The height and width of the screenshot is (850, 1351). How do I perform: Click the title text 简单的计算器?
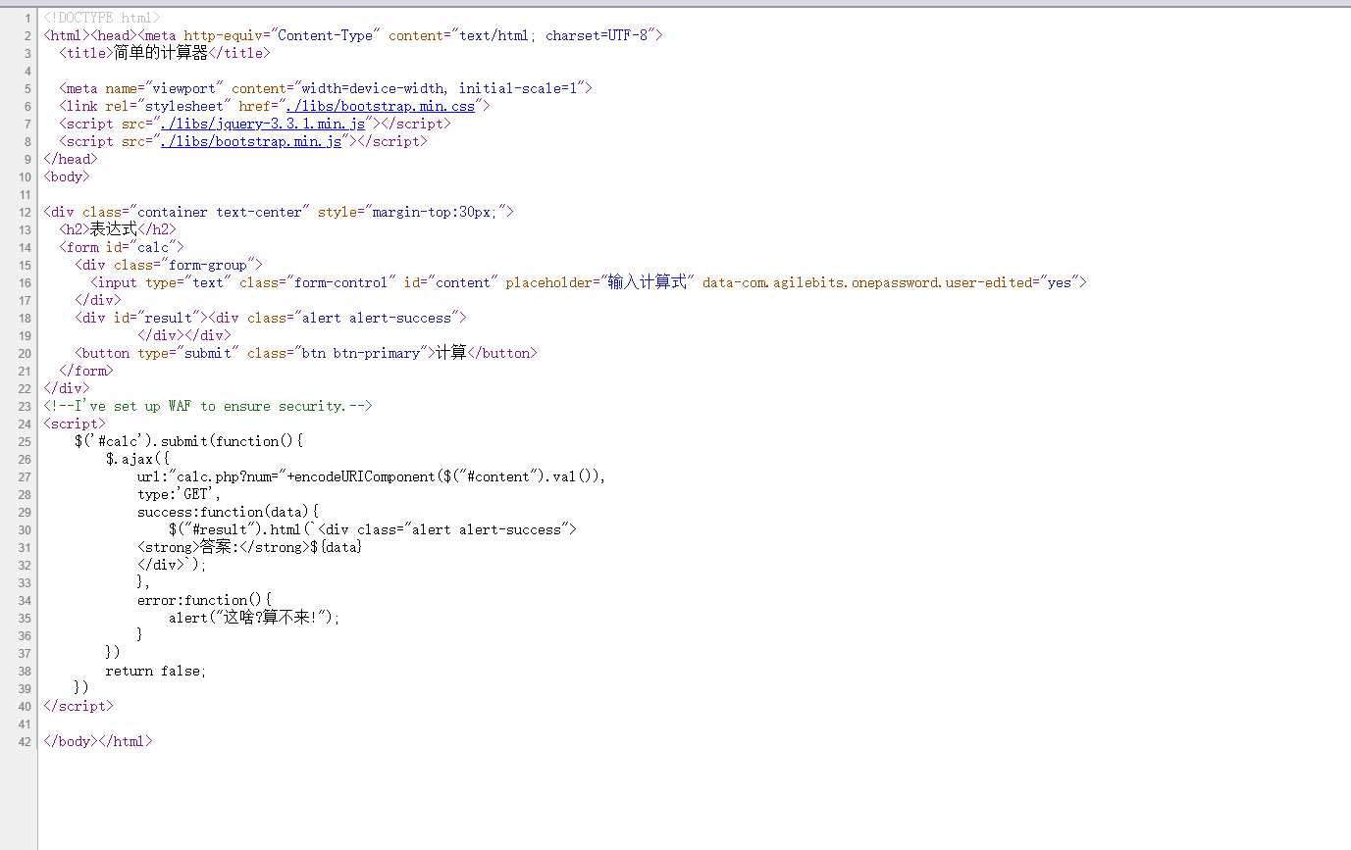point(161,53)
